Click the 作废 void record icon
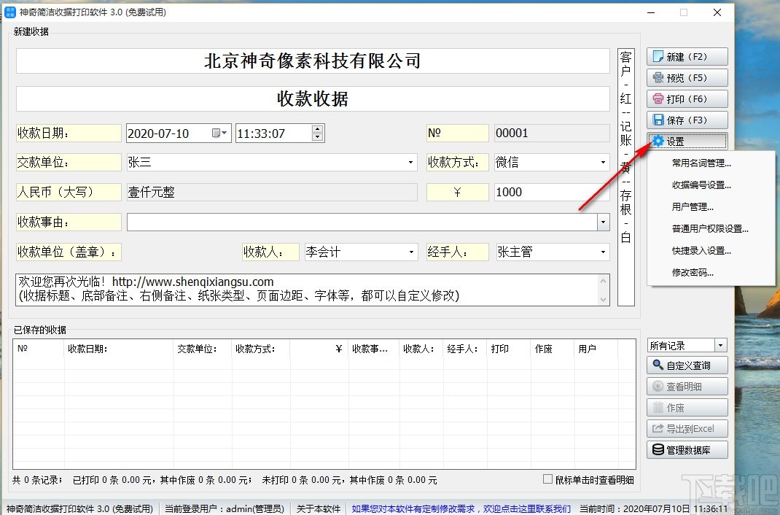The image size is (780, 515). point(657,407)
